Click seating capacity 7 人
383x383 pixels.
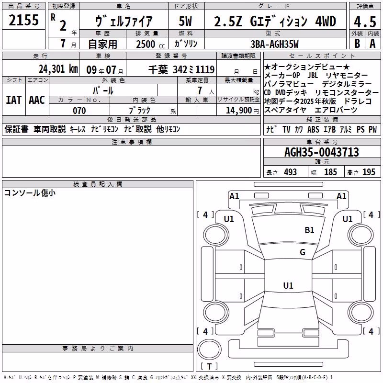[206, 90]
